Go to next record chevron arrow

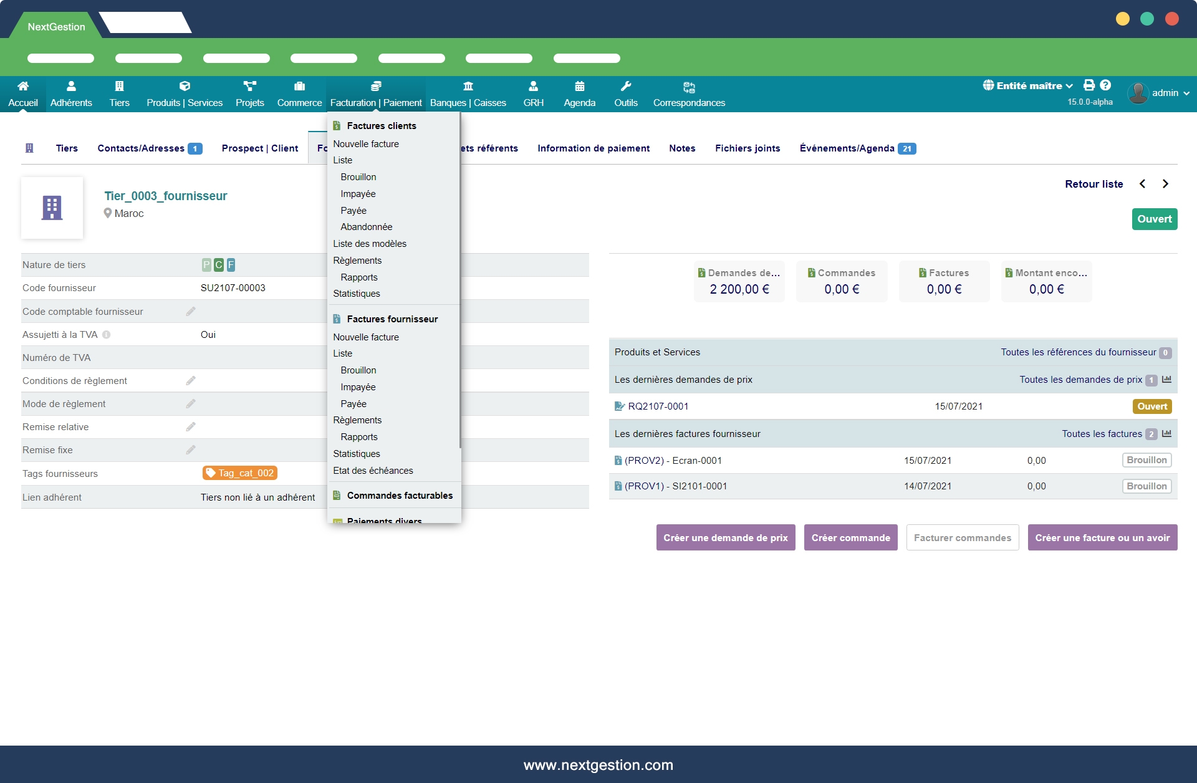[x=1165, y=184]
